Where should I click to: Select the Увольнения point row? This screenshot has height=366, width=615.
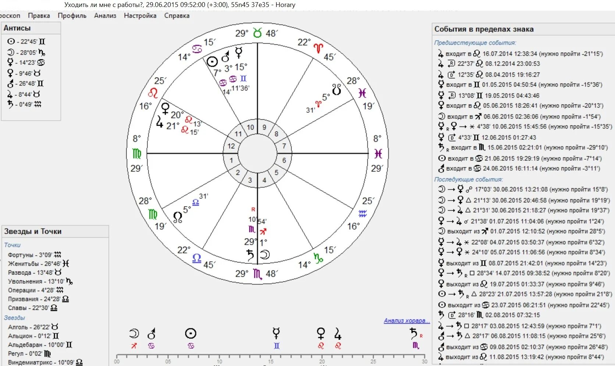coord(40,281)
